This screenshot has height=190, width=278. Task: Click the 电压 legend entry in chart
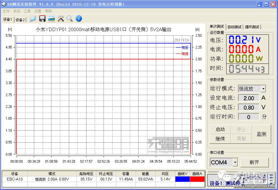point(182,48)
